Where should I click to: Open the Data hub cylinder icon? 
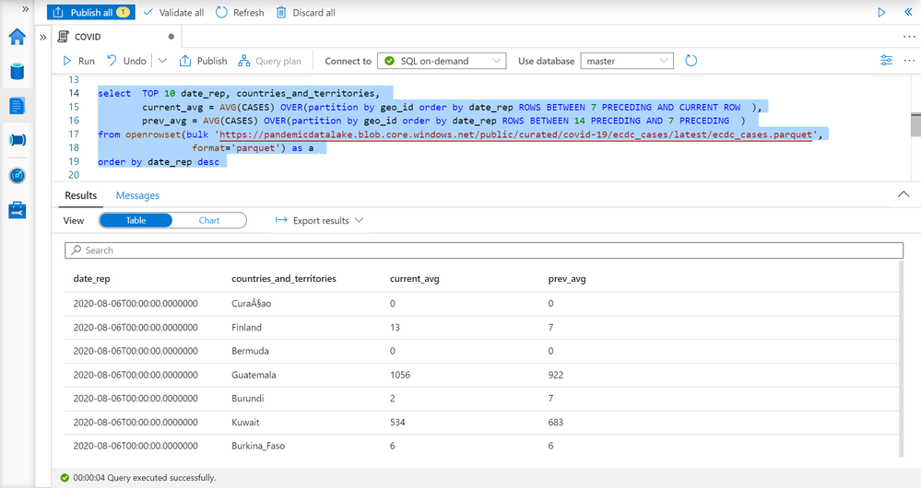point(17,72)
